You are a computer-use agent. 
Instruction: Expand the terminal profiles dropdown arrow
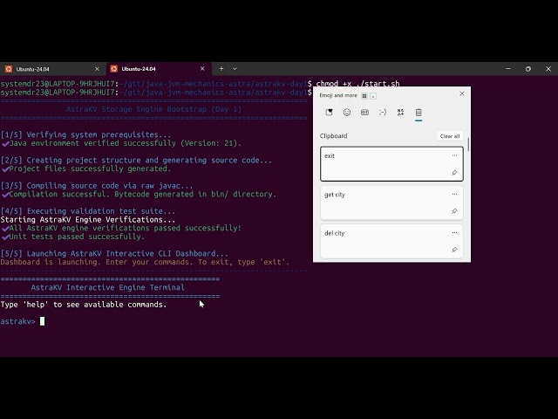235,69
